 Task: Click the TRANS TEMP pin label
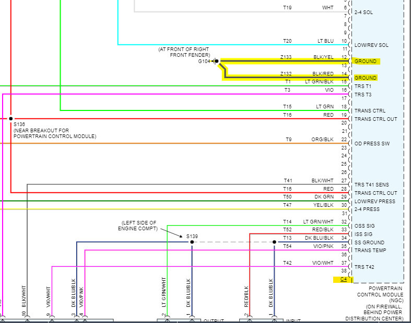click(370, 250)
